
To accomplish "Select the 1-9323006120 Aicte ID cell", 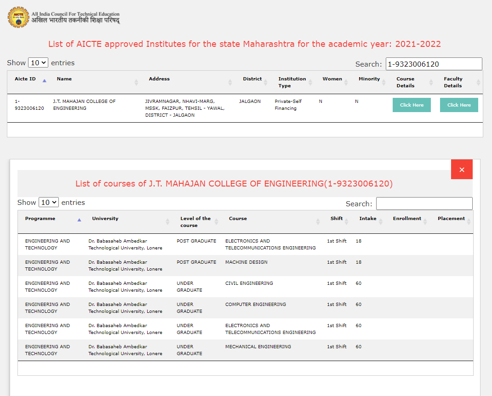I will coord(29,105).
